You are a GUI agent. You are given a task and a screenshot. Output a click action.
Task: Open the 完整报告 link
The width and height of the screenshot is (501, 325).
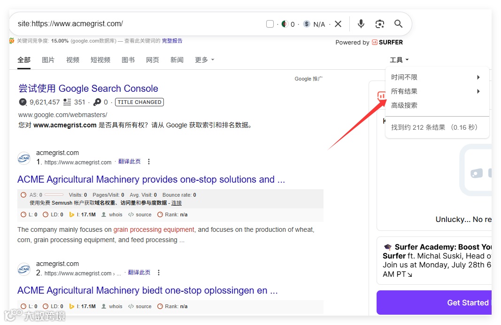(172, 41)
